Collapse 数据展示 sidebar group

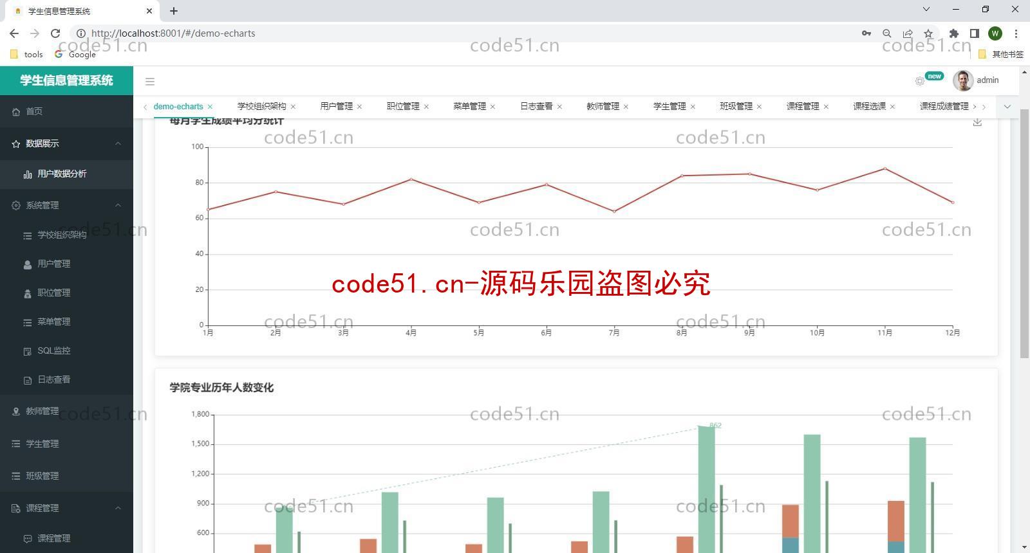[x=66, y=144]
